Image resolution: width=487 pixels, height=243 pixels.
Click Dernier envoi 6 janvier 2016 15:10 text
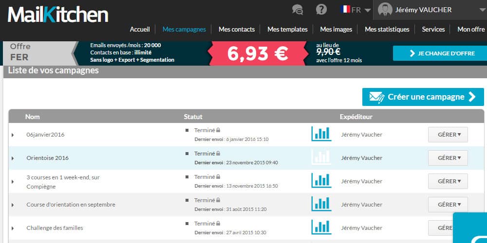point(231,139)
